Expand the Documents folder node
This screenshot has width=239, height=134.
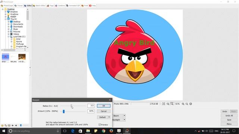pos(9,24)
